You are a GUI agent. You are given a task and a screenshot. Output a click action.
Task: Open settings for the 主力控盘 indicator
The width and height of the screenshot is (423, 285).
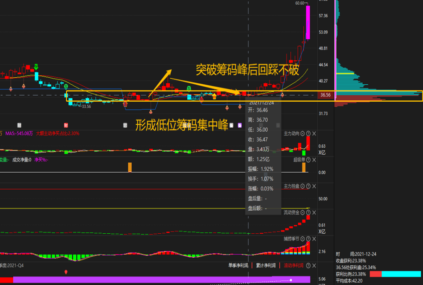pos(302,186)
